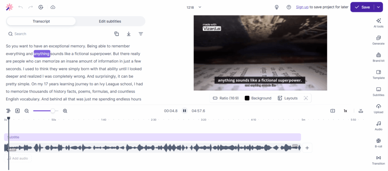Click the timeline tracks icon at left
Viewport: 388px width, 171px height.
coord(8,111)
